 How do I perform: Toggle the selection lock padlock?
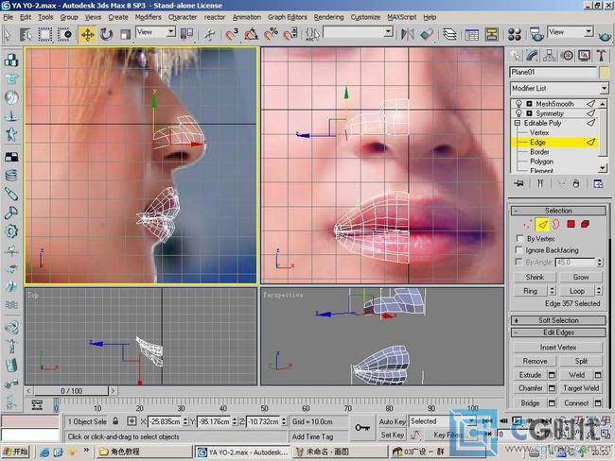(x=115, y=421)
